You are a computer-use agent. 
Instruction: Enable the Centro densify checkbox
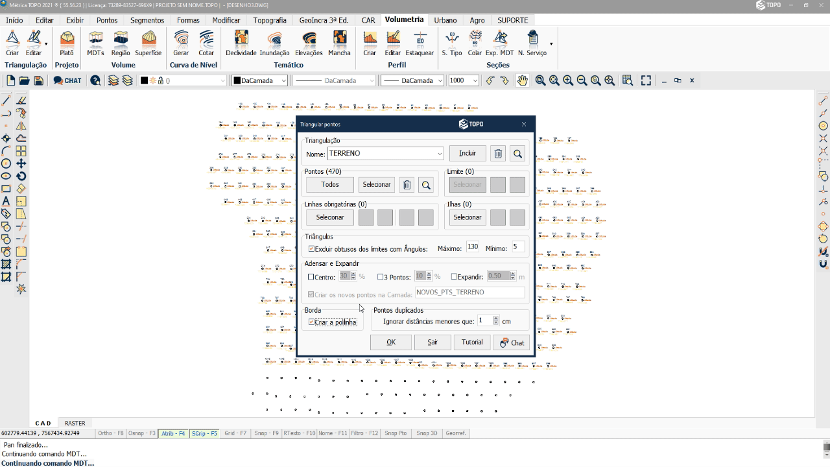coord(311,277)
